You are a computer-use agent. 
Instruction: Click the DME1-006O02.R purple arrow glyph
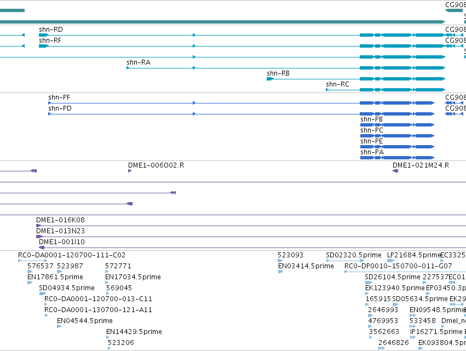[x=130, y=171]
